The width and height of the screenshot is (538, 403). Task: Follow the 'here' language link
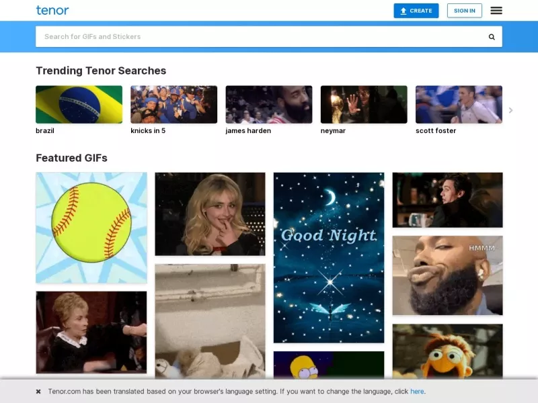[x=417, y=392]
